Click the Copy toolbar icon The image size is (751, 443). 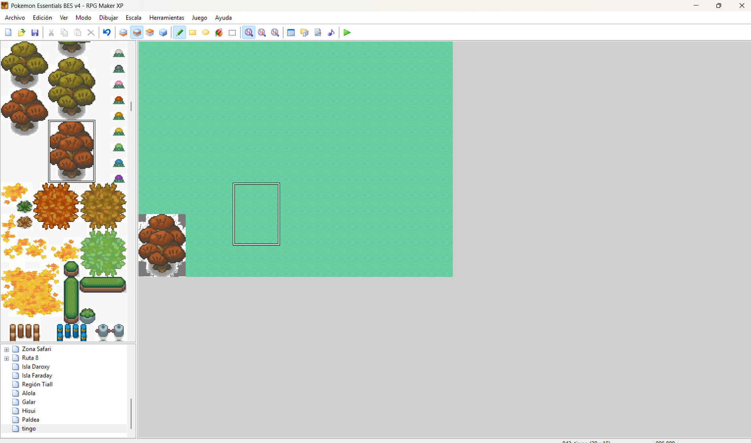pos(64,33)
